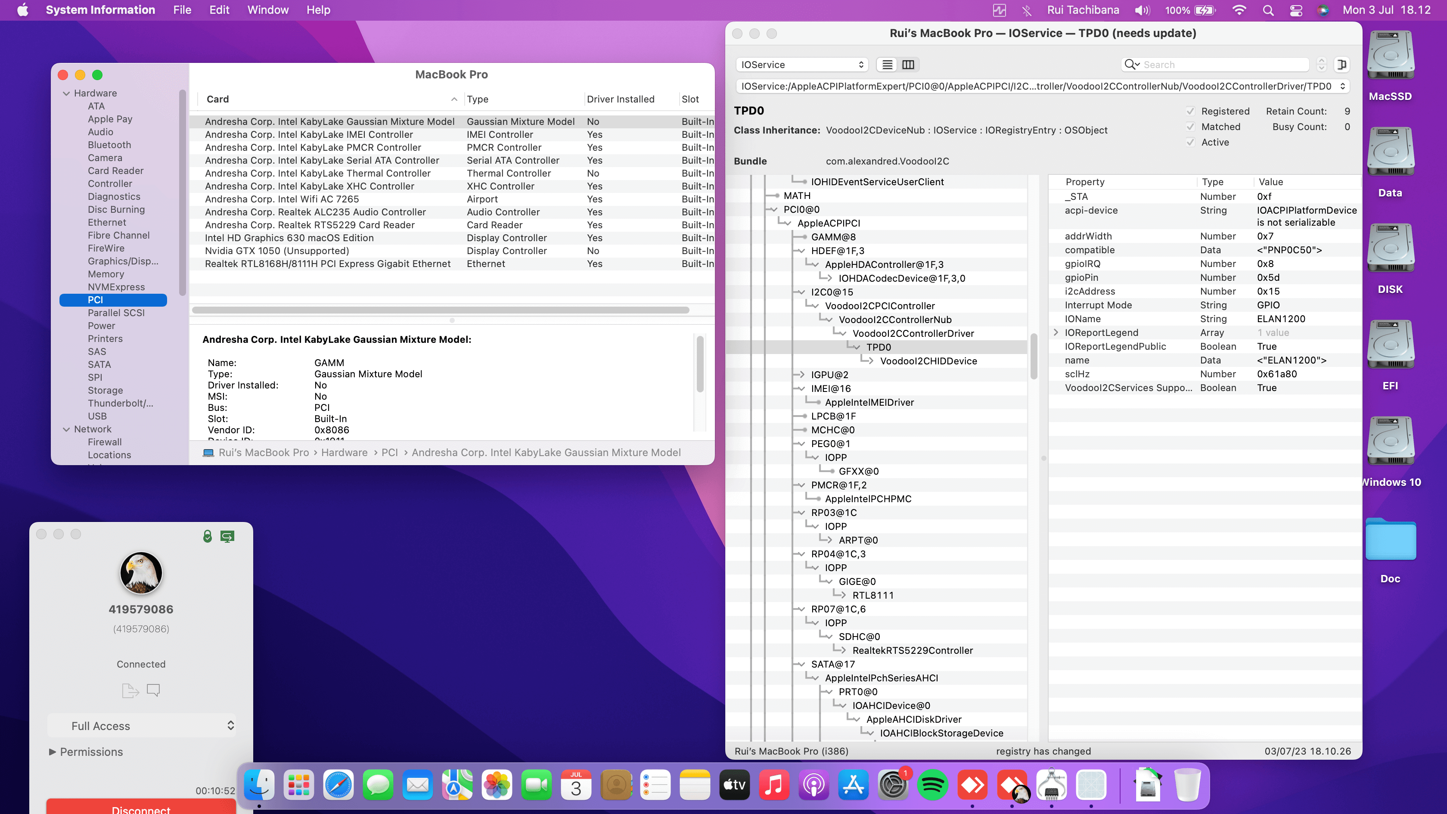
Task: Open the Doc folder on desktop
Action: 1390,550
